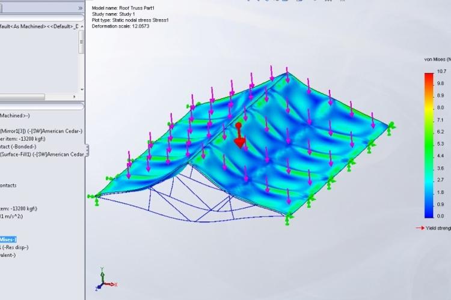Select the '1 (-Res disp-)' displacement plot
Viewport: 451px width, 300px height.
(x=14, y=247)
